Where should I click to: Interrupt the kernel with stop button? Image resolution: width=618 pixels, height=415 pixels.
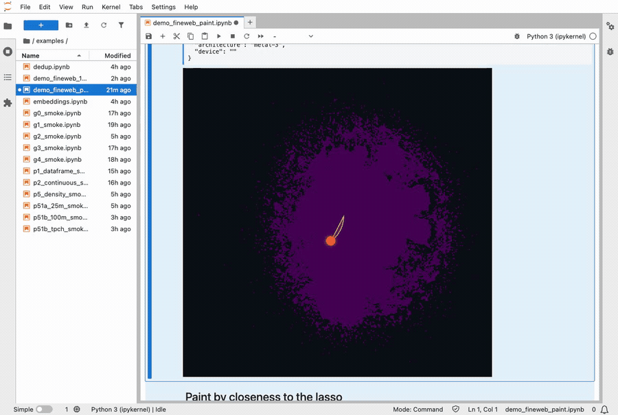point(233,36)
